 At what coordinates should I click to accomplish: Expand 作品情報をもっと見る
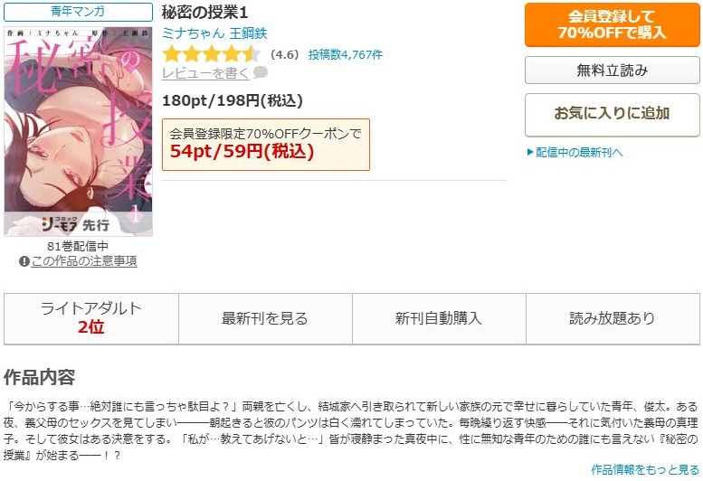click(x=645, y=469)
